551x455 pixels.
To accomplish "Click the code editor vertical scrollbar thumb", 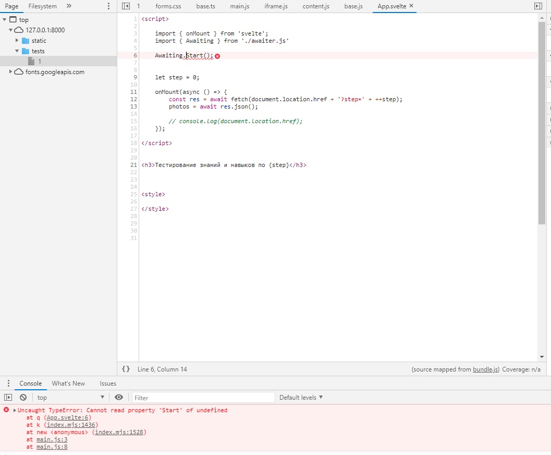I will point(542,123).
